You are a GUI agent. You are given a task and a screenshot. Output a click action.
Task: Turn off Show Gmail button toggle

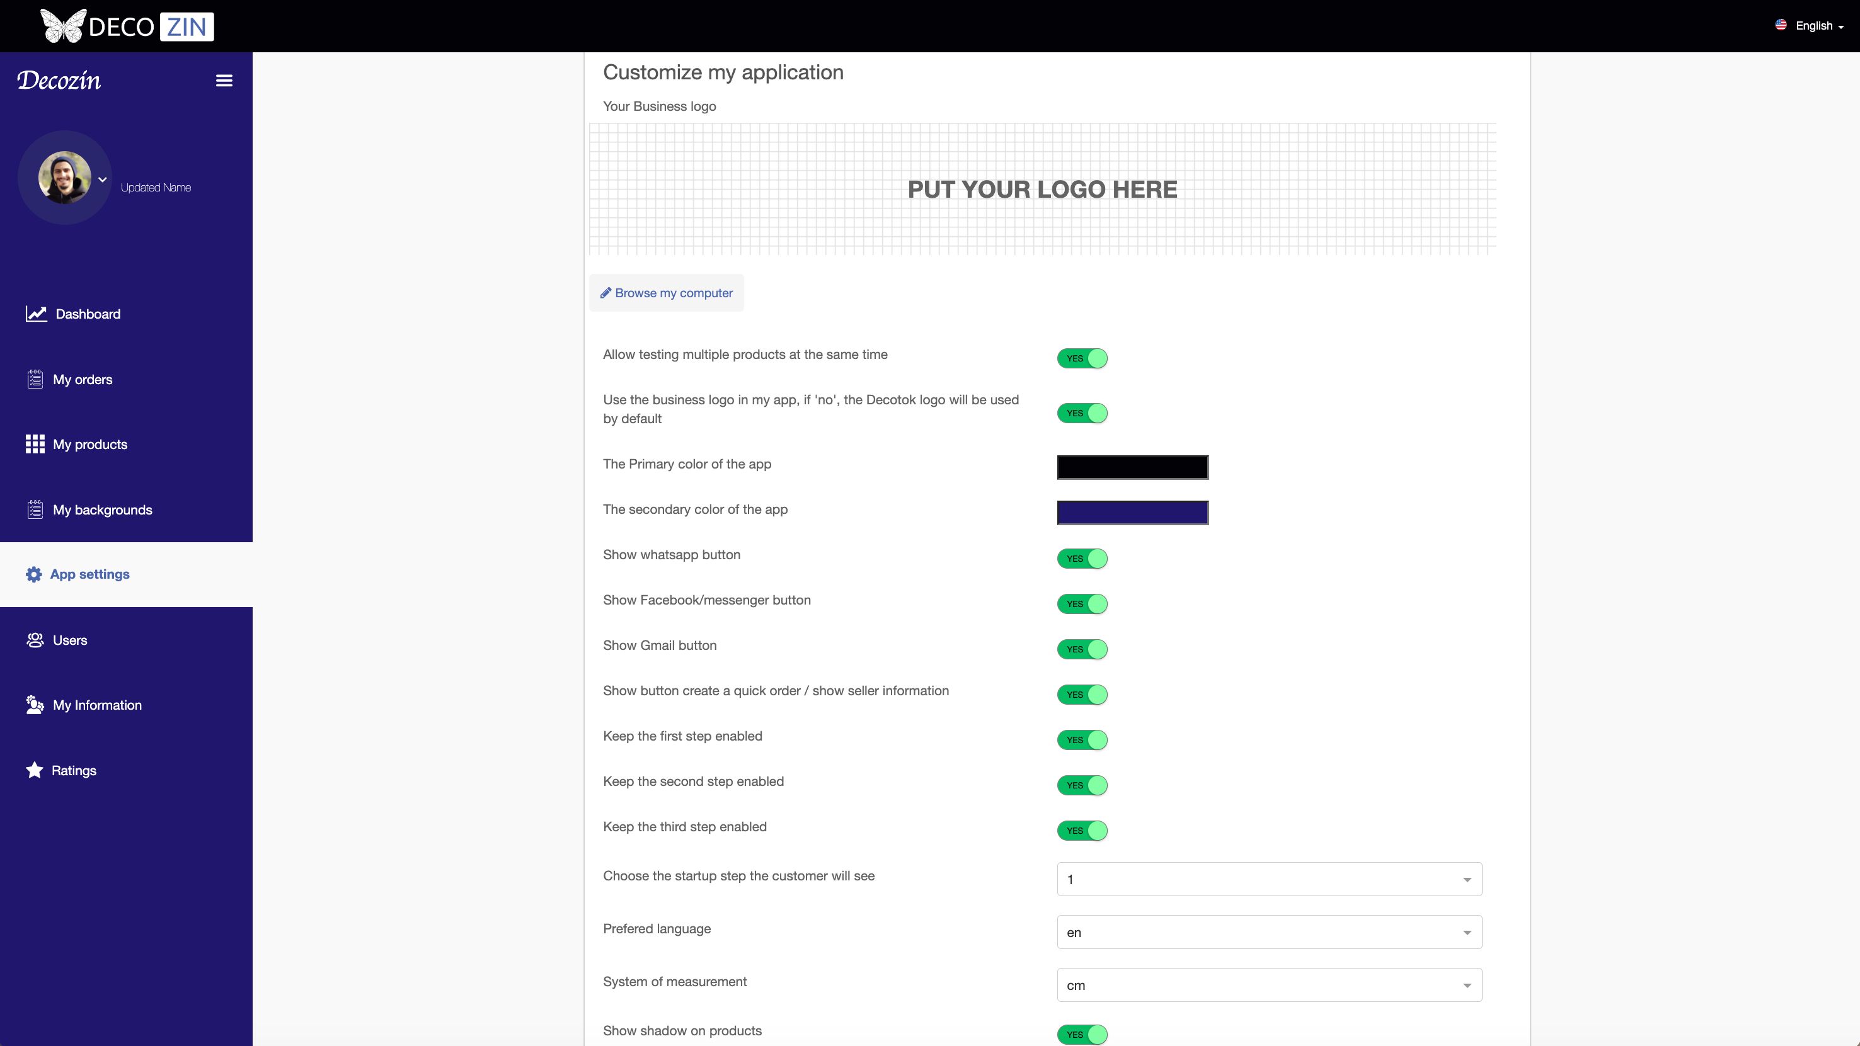pyautogui.click(x=1082, y=650)
